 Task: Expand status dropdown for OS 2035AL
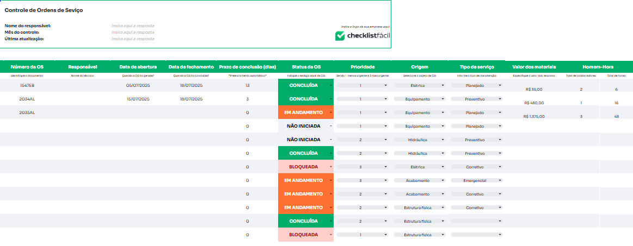pos(330,112)
